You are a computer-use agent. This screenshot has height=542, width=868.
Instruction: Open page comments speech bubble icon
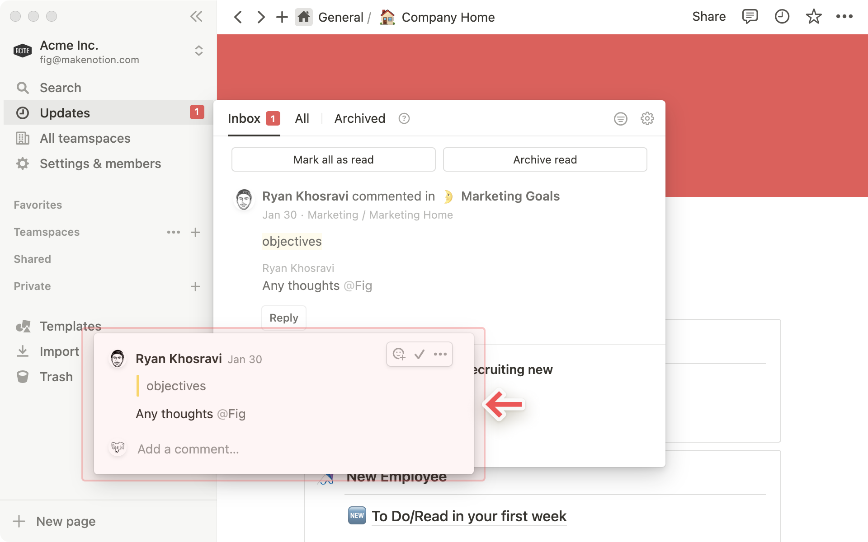[x=750, y=17]
